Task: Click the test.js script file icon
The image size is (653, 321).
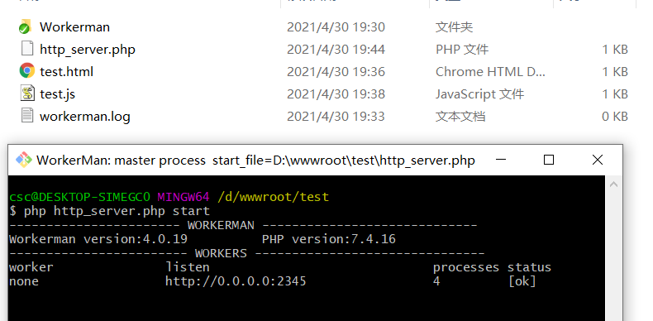Action: click(x=27, y=93)
